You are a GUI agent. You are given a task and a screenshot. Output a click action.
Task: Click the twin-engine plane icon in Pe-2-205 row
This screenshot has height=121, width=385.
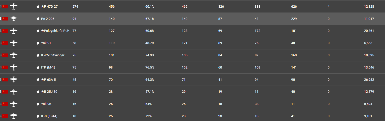[14, 19]
